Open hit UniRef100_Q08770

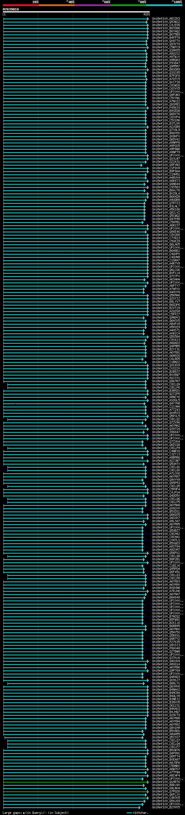click(166, 41)
